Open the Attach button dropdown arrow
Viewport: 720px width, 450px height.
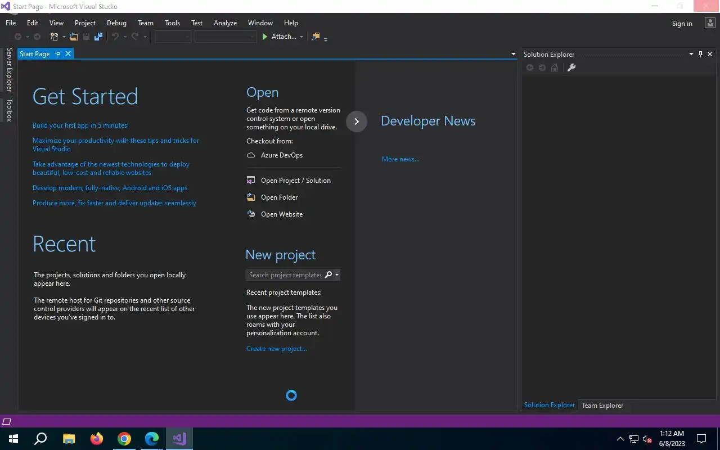(301, 37)
